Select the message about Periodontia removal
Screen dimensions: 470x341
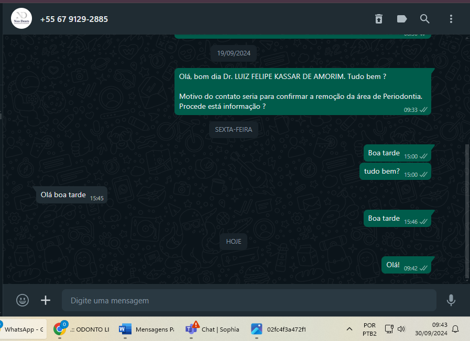coord(303,92)
